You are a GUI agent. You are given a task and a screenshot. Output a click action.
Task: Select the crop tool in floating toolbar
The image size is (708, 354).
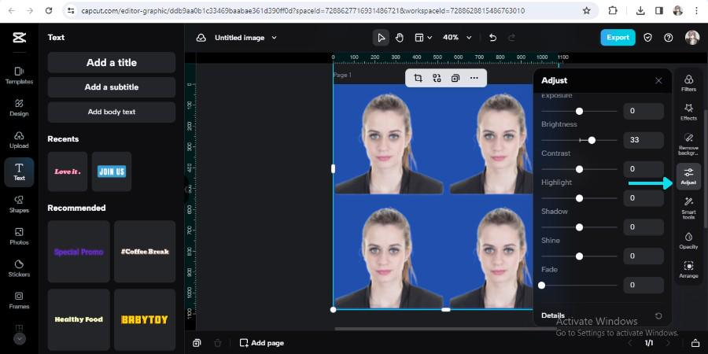pos(419,78)
